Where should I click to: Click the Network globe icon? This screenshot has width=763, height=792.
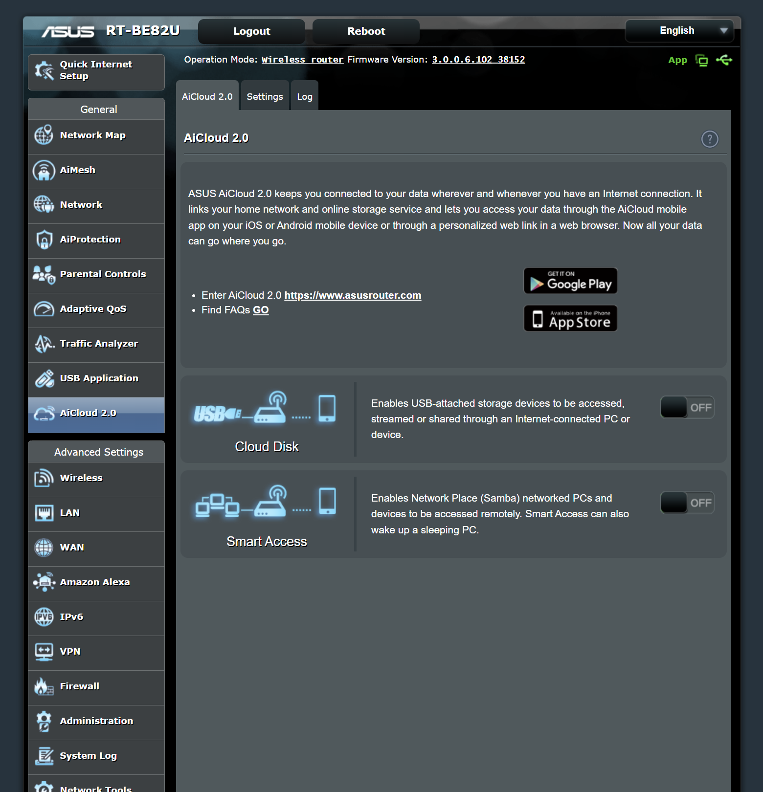[44, 204]
